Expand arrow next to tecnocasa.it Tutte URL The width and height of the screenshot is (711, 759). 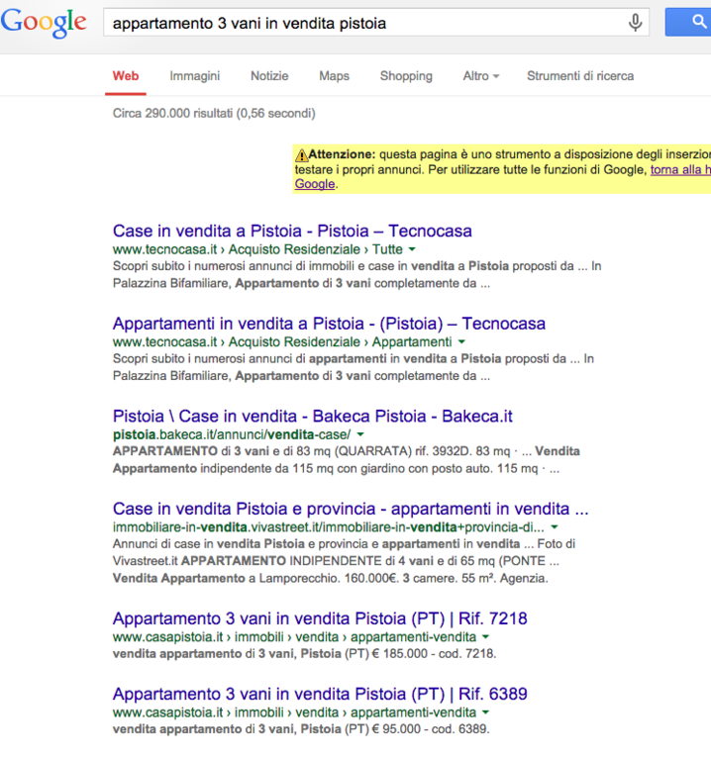click(412, 249)
